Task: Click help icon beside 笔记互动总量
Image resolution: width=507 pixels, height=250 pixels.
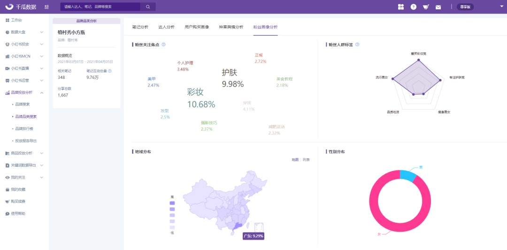Action: pos(109,70)
